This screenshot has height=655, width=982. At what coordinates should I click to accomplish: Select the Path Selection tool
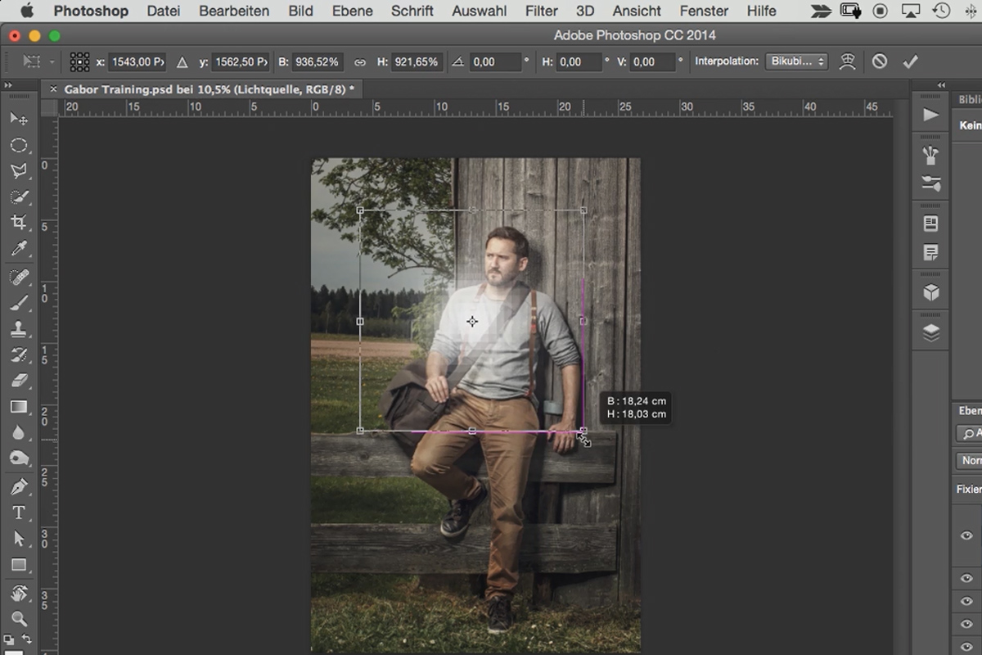19,539
